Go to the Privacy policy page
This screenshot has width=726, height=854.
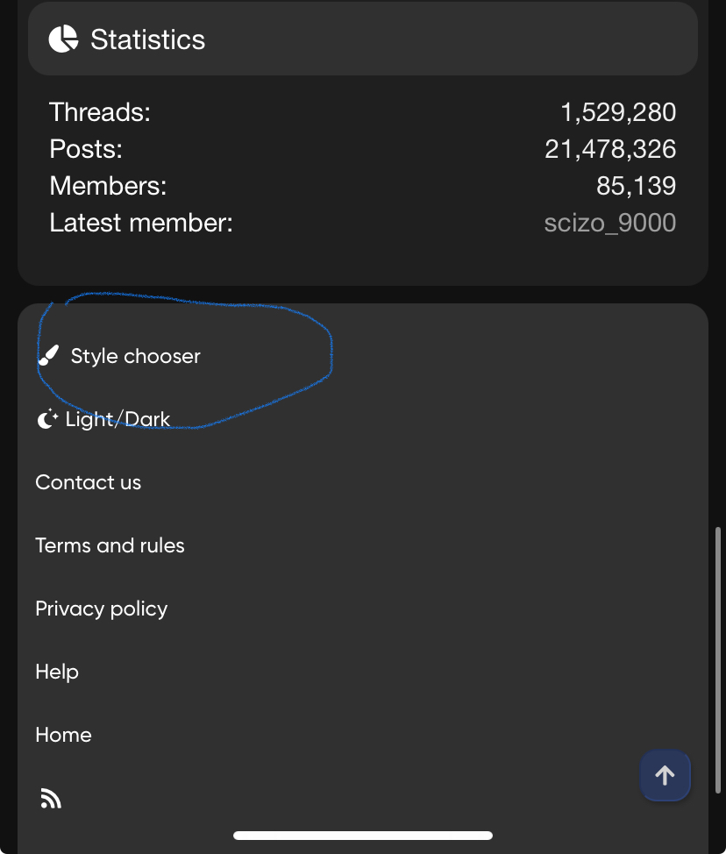(x=101, y=608)
